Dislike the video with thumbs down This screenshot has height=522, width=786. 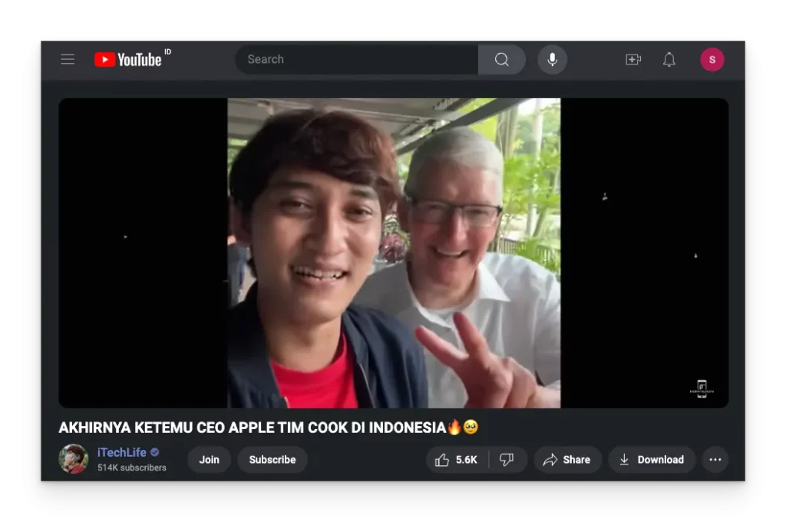tap(507, 459)
